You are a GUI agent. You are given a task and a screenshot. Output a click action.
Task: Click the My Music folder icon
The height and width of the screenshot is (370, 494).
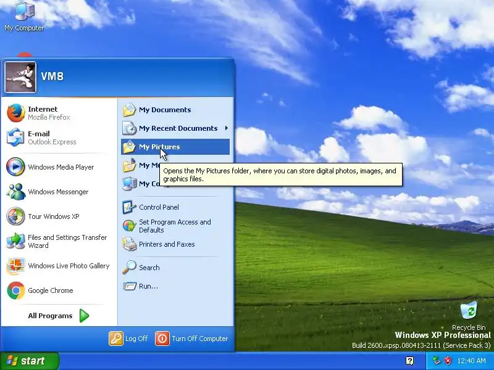tap(129, 165)
